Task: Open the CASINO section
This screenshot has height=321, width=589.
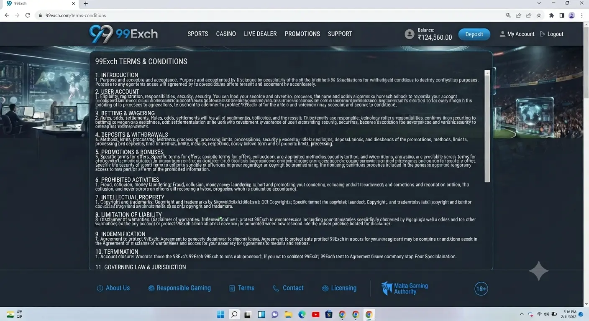Action: [x=226, y=34]
